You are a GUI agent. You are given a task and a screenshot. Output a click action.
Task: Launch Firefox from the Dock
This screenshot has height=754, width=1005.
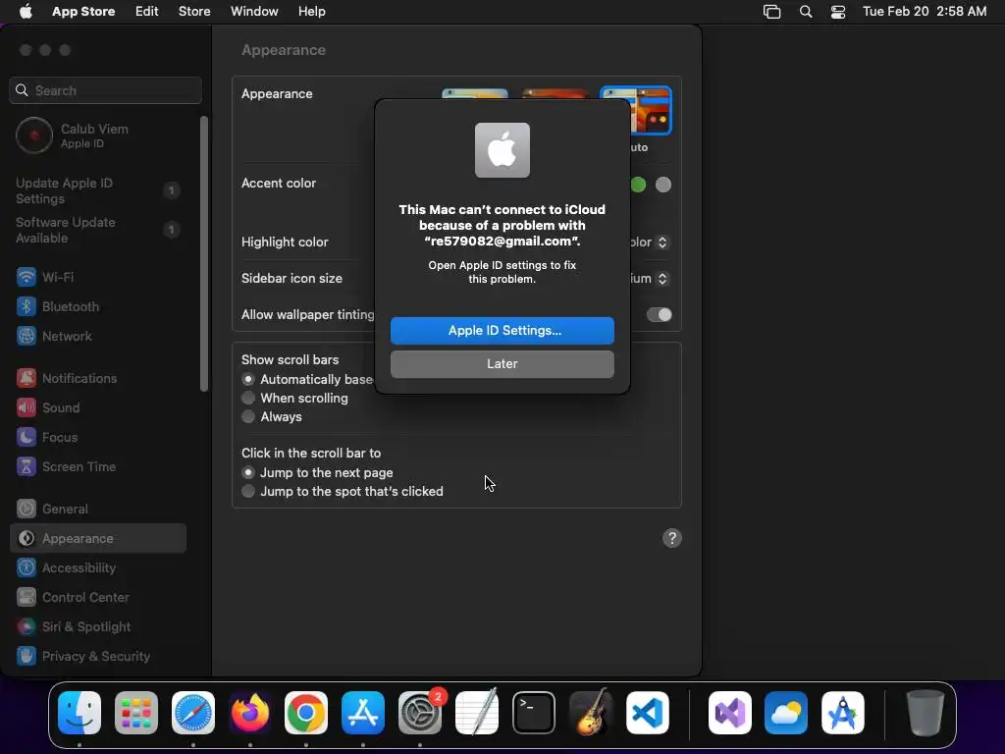tap(250, 713)
